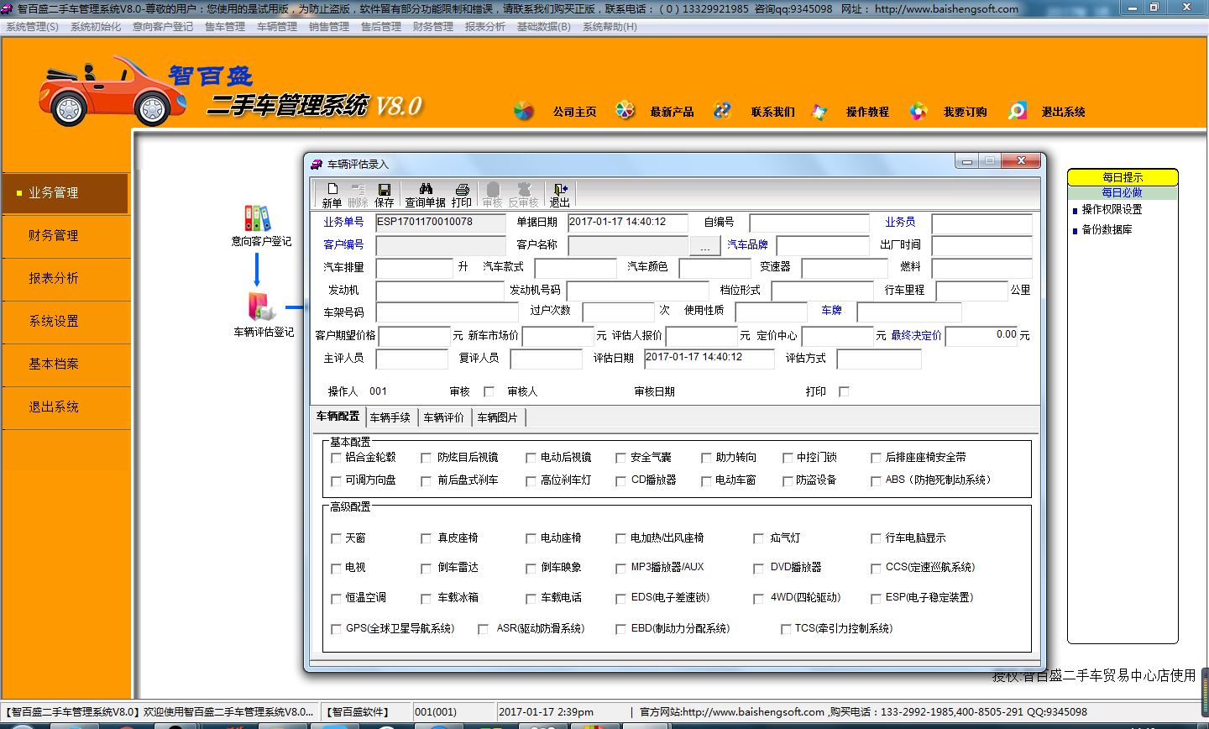Click the blue 汽车品牌 label link
1209x729 pixels.
(747, 244)
